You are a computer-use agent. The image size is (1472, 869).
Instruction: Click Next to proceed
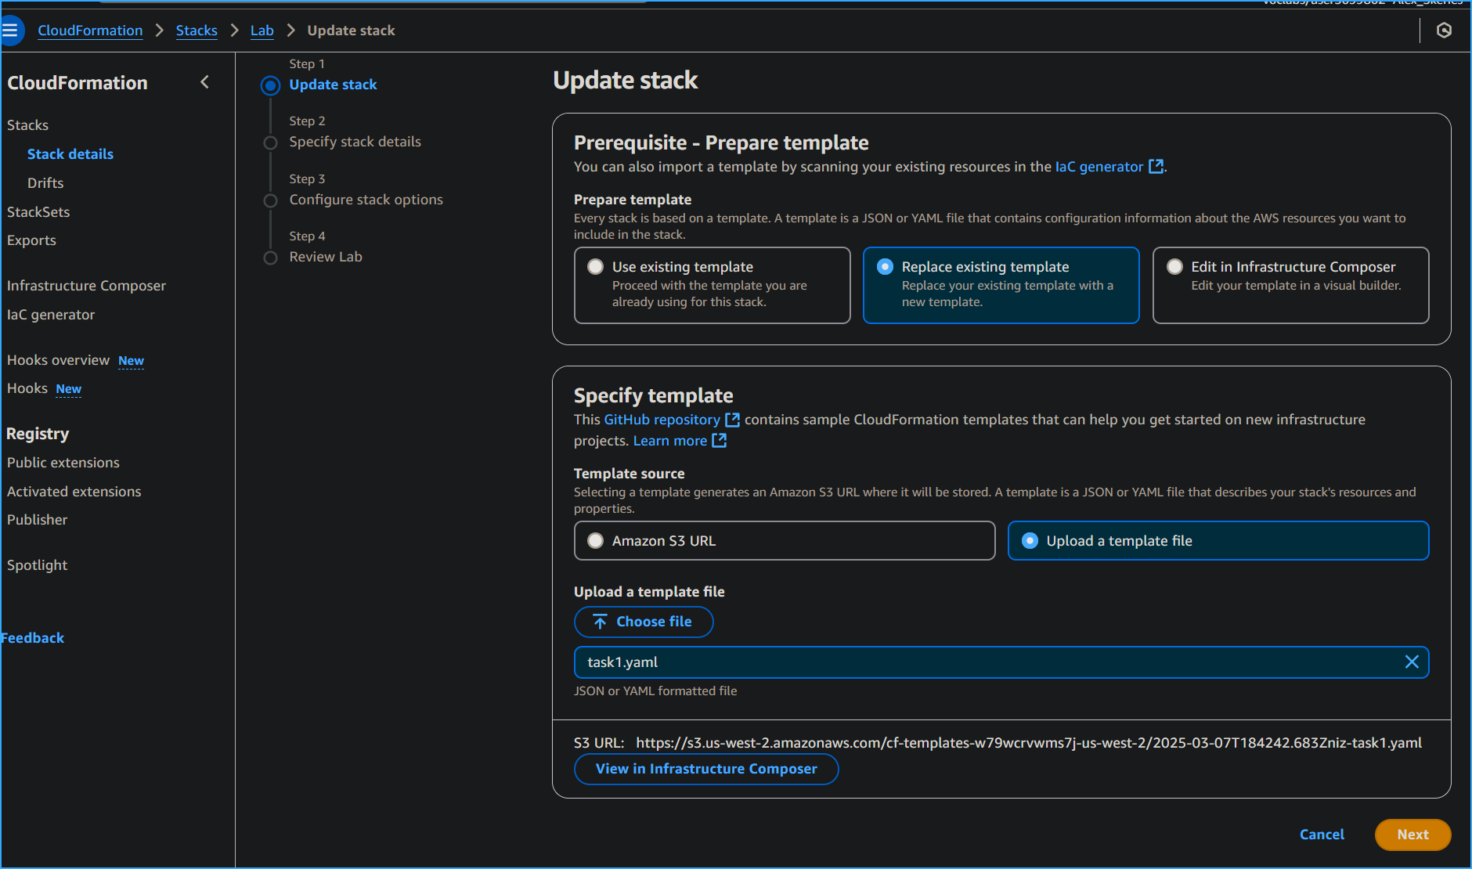coord(1412,835)
